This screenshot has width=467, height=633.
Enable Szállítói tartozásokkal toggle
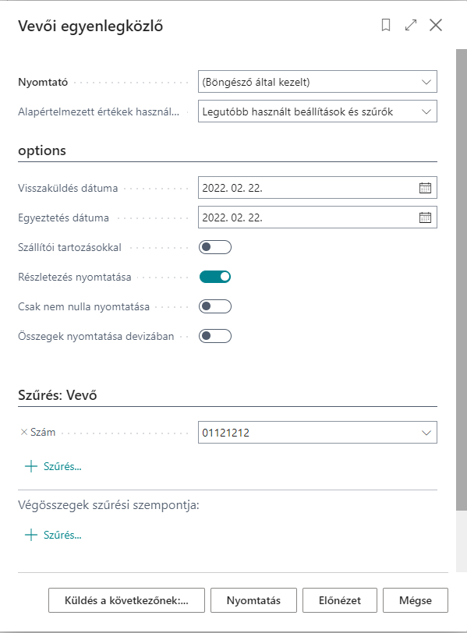215,247
